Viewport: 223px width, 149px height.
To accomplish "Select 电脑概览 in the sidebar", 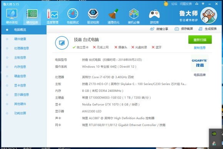I will (x=24, y=30).
